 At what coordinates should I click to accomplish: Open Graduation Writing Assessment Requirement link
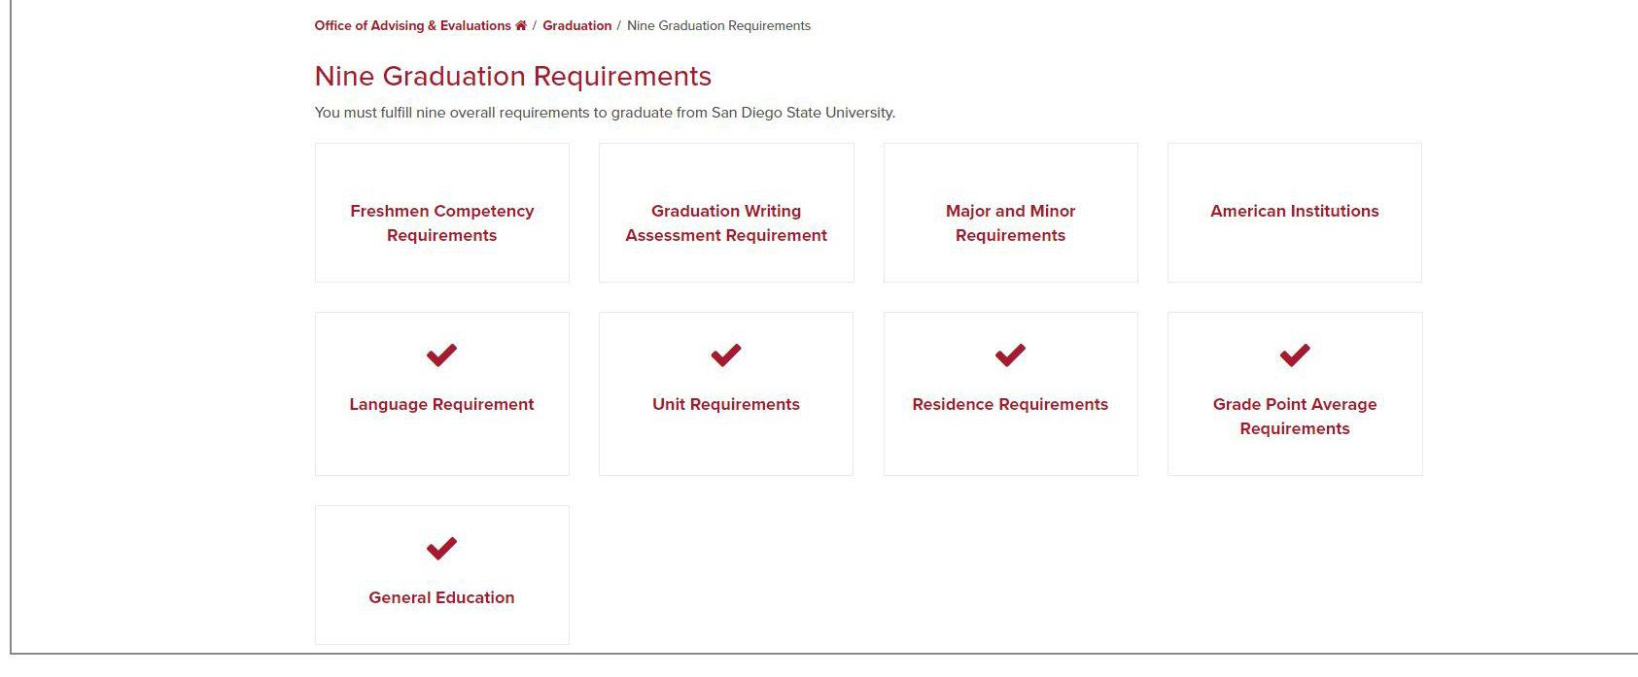tap(726, 223)
